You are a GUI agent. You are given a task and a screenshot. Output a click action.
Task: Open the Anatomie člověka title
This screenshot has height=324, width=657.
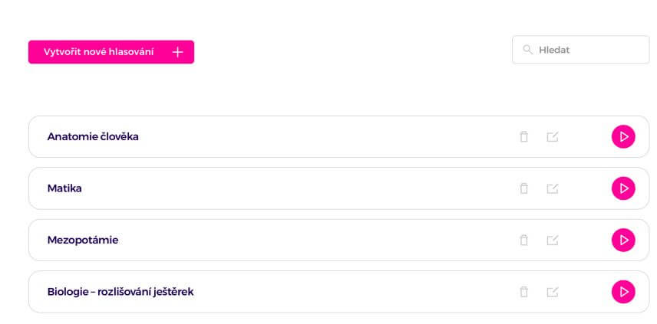coord(93,136)
